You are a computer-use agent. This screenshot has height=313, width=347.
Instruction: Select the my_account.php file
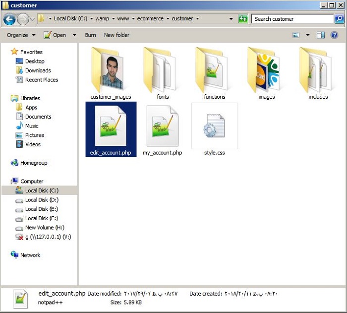pyautogui.click(x=163, y=129)
